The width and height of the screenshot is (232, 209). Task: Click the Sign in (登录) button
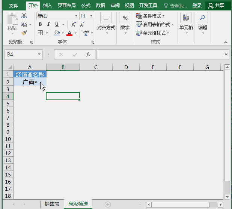(x=197, y=6)
